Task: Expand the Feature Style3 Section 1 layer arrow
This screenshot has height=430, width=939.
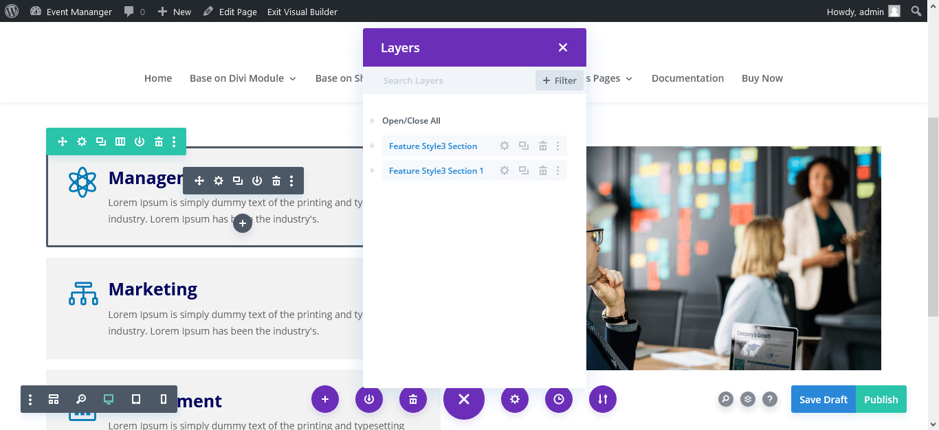Action: (373, 170)
